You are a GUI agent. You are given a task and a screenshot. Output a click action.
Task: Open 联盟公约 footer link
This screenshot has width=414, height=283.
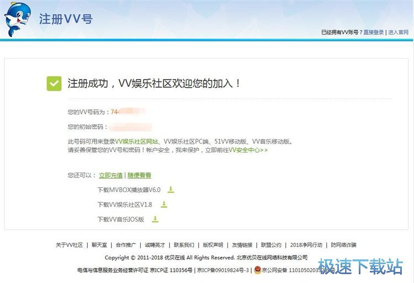(x=271, y=245)
